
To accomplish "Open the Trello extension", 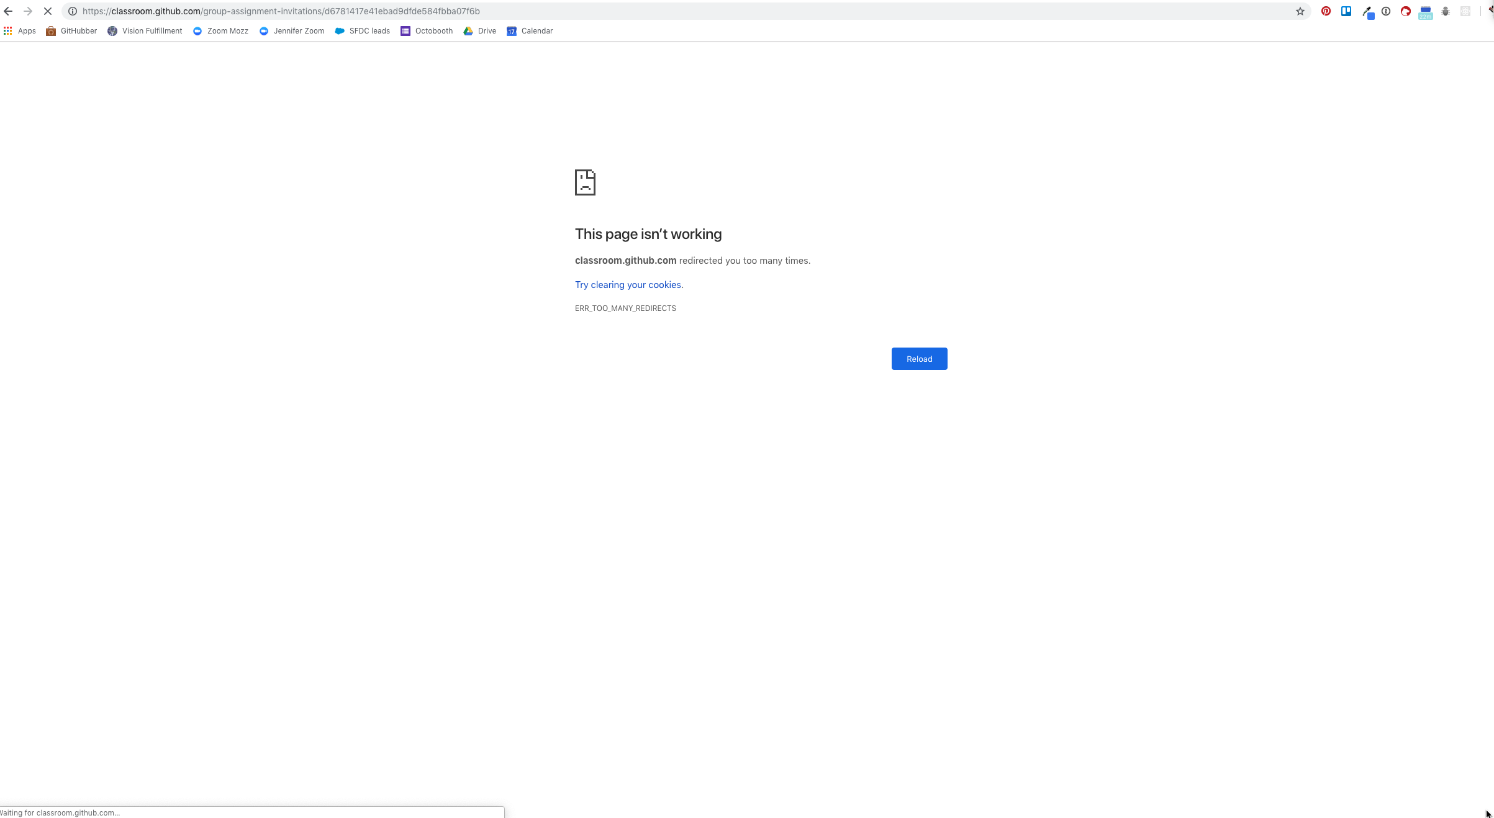I will (1346, 11).
